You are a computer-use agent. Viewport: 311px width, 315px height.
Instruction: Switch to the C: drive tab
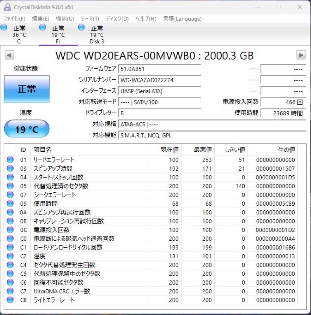coord(19,34)
